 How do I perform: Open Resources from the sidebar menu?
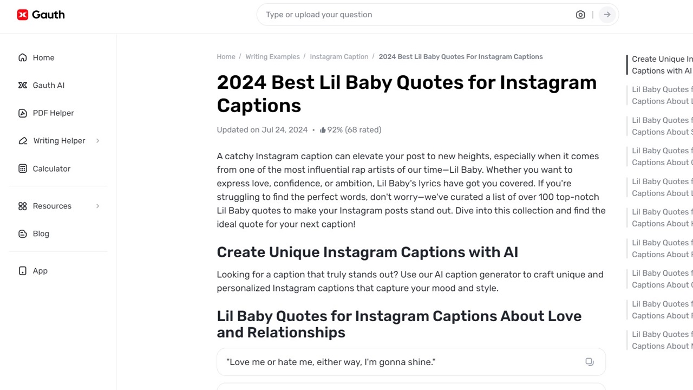[52, 206]
